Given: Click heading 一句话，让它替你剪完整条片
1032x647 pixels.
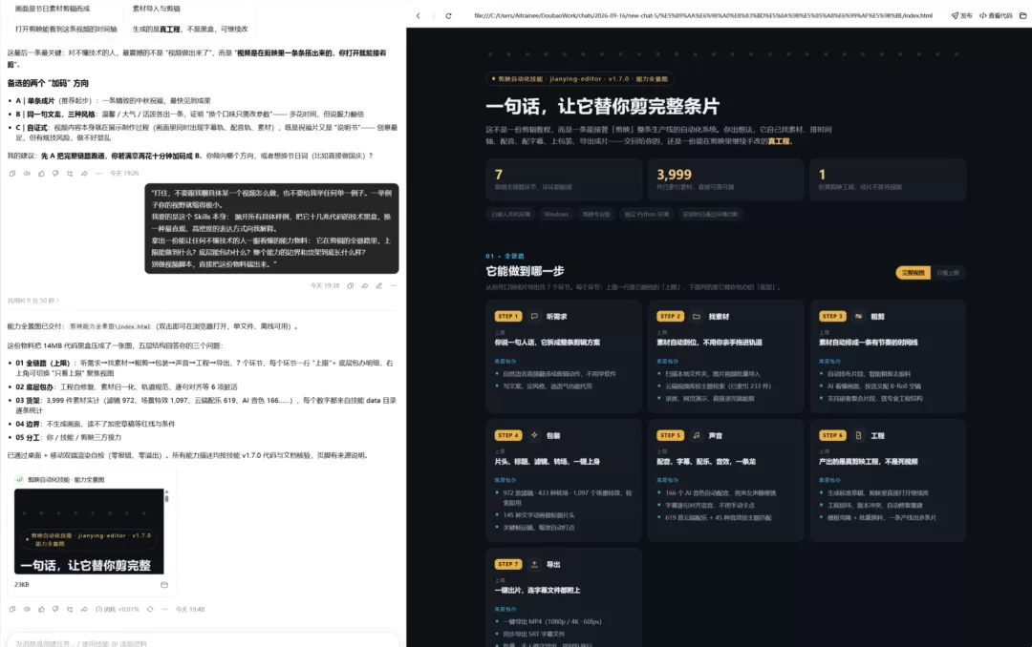Looking at the screenshot, I should pyautogui.click(x=603, y=106).
